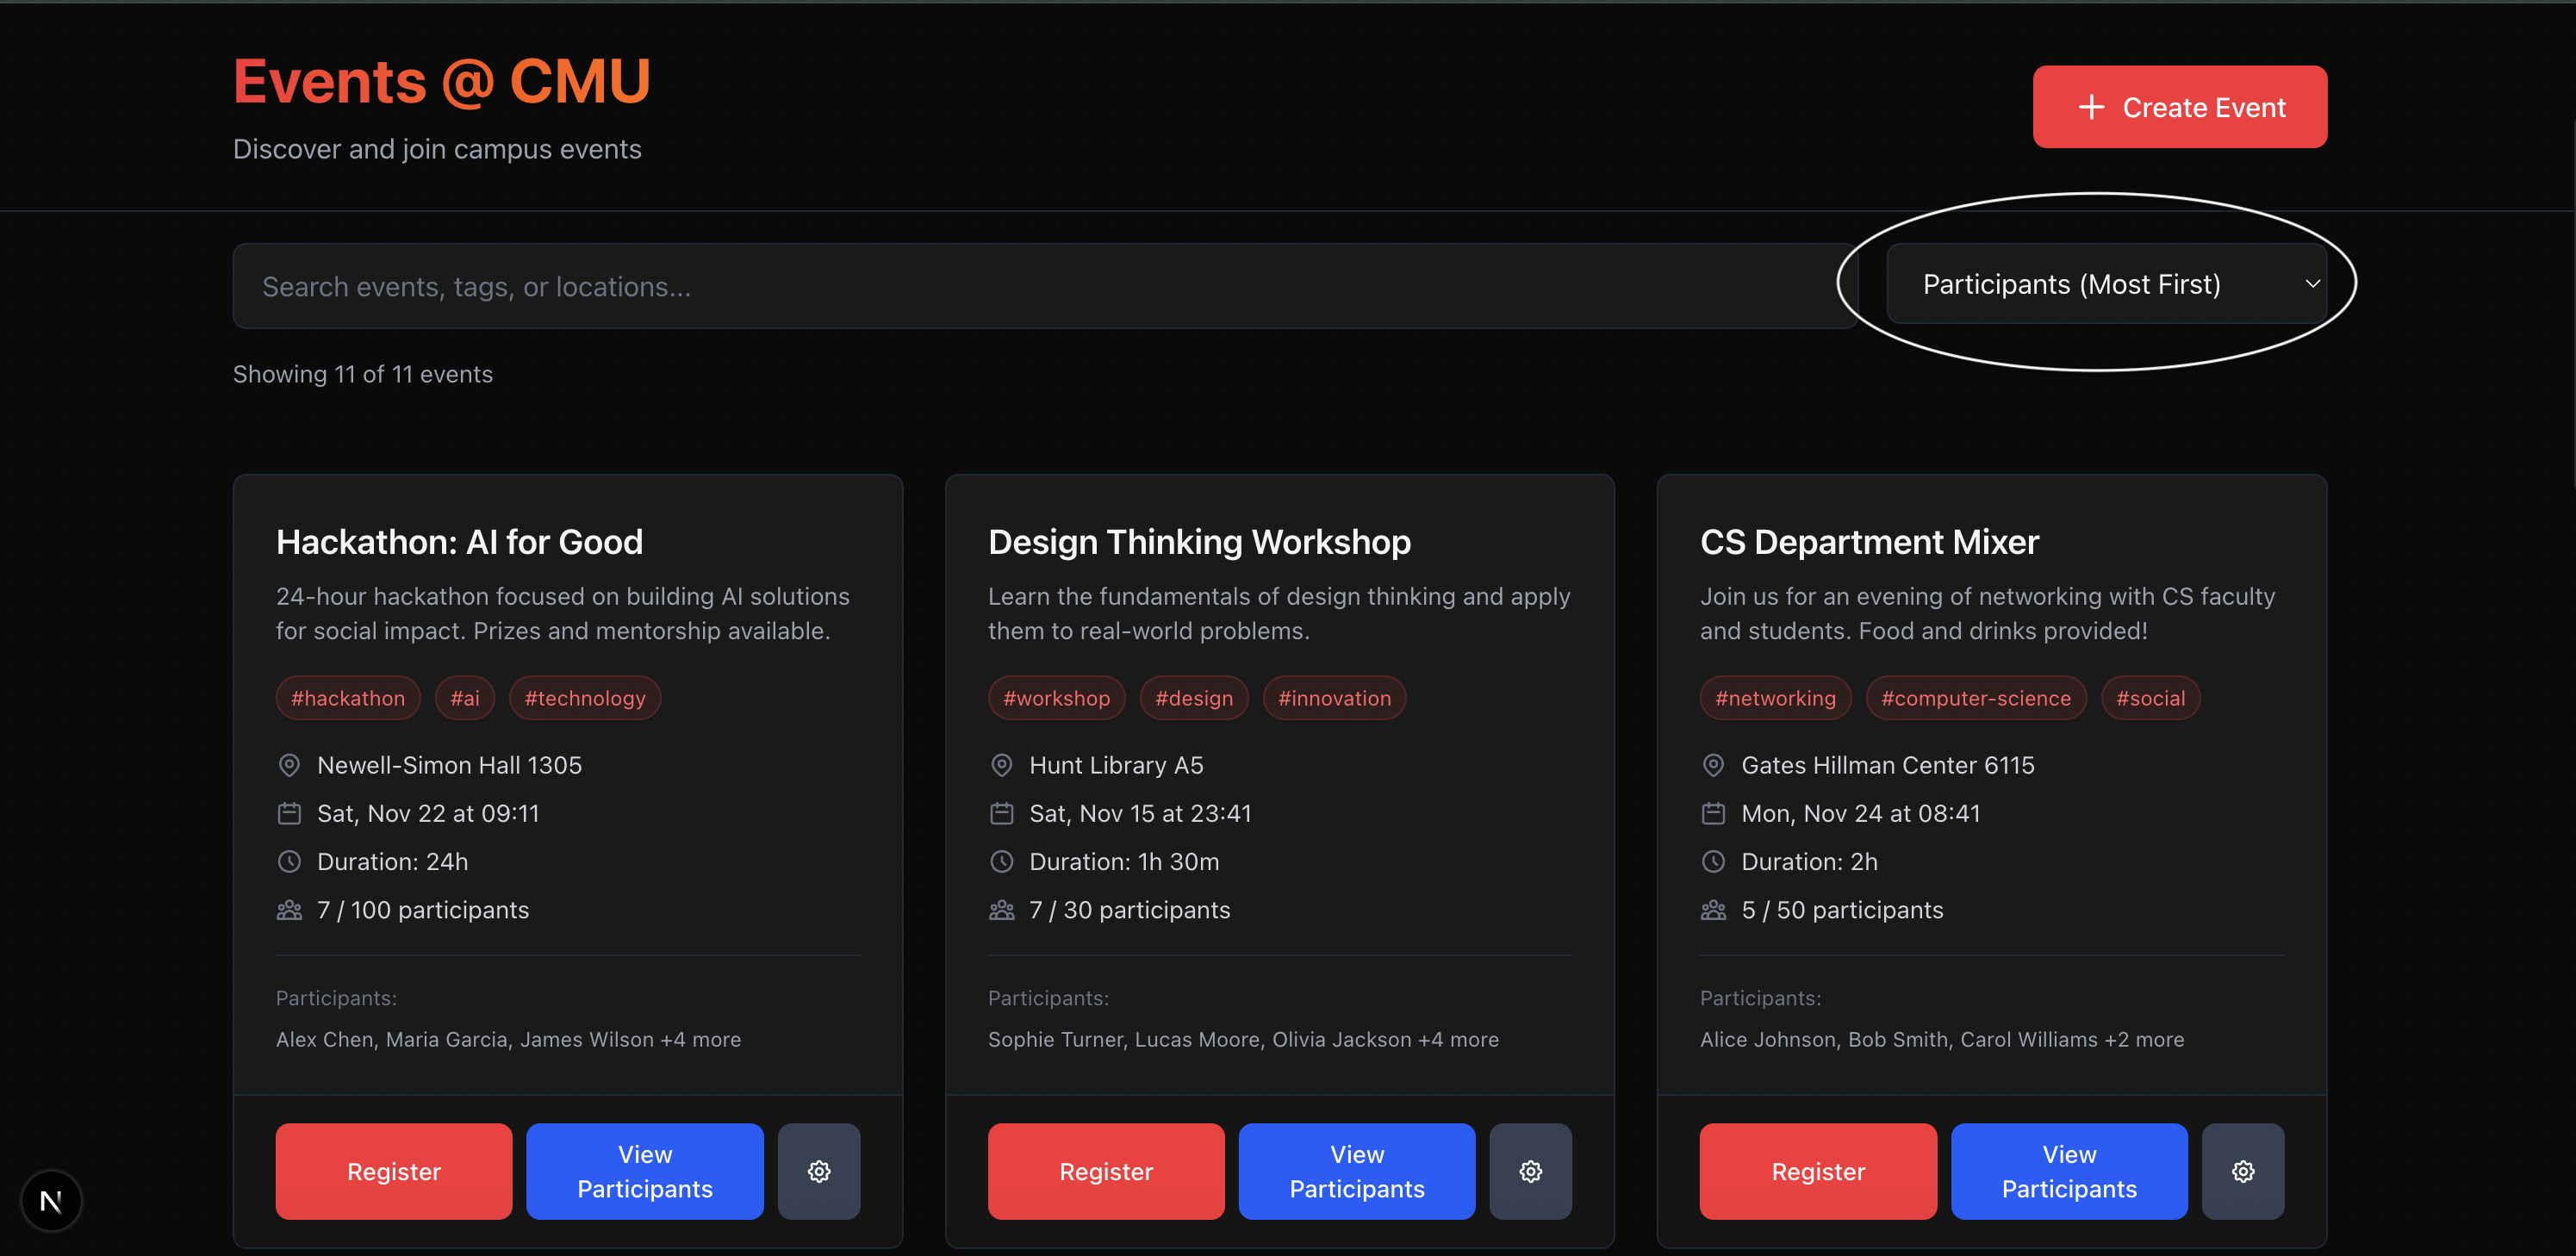This screenshot has height=1256, width=2576.
Task: Select the #computer-science tag
Action: click(x=1975, y=698)
